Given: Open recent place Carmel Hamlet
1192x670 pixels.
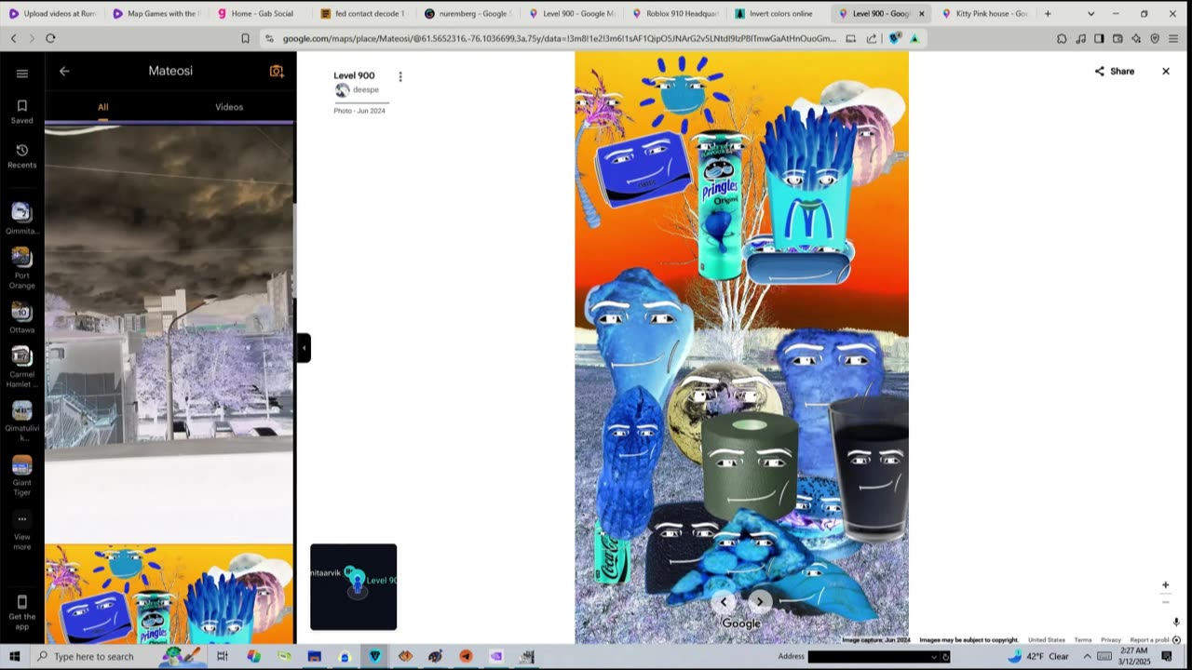Looking at the screenshot, I should click(x=21, y=356).
